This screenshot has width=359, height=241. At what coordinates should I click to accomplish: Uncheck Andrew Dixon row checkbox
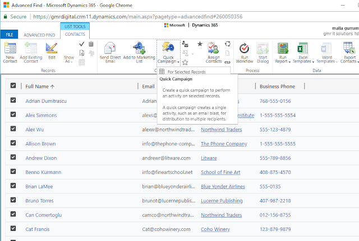pyautogui.click(x=13, y=157)
